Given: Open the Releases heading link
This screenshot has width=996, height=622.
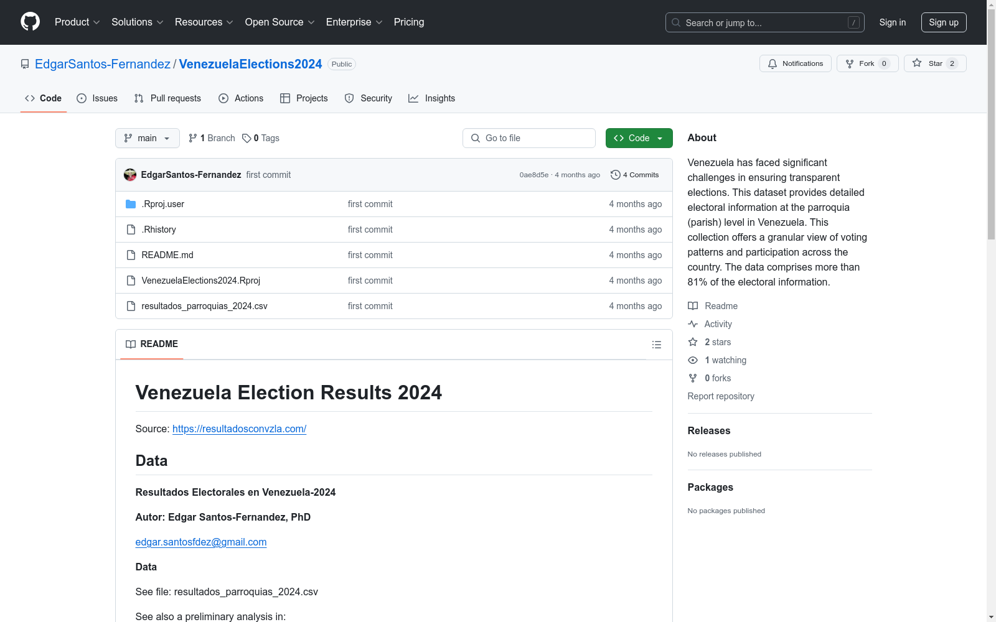Looking at the screenshot, I should (709, 430).
